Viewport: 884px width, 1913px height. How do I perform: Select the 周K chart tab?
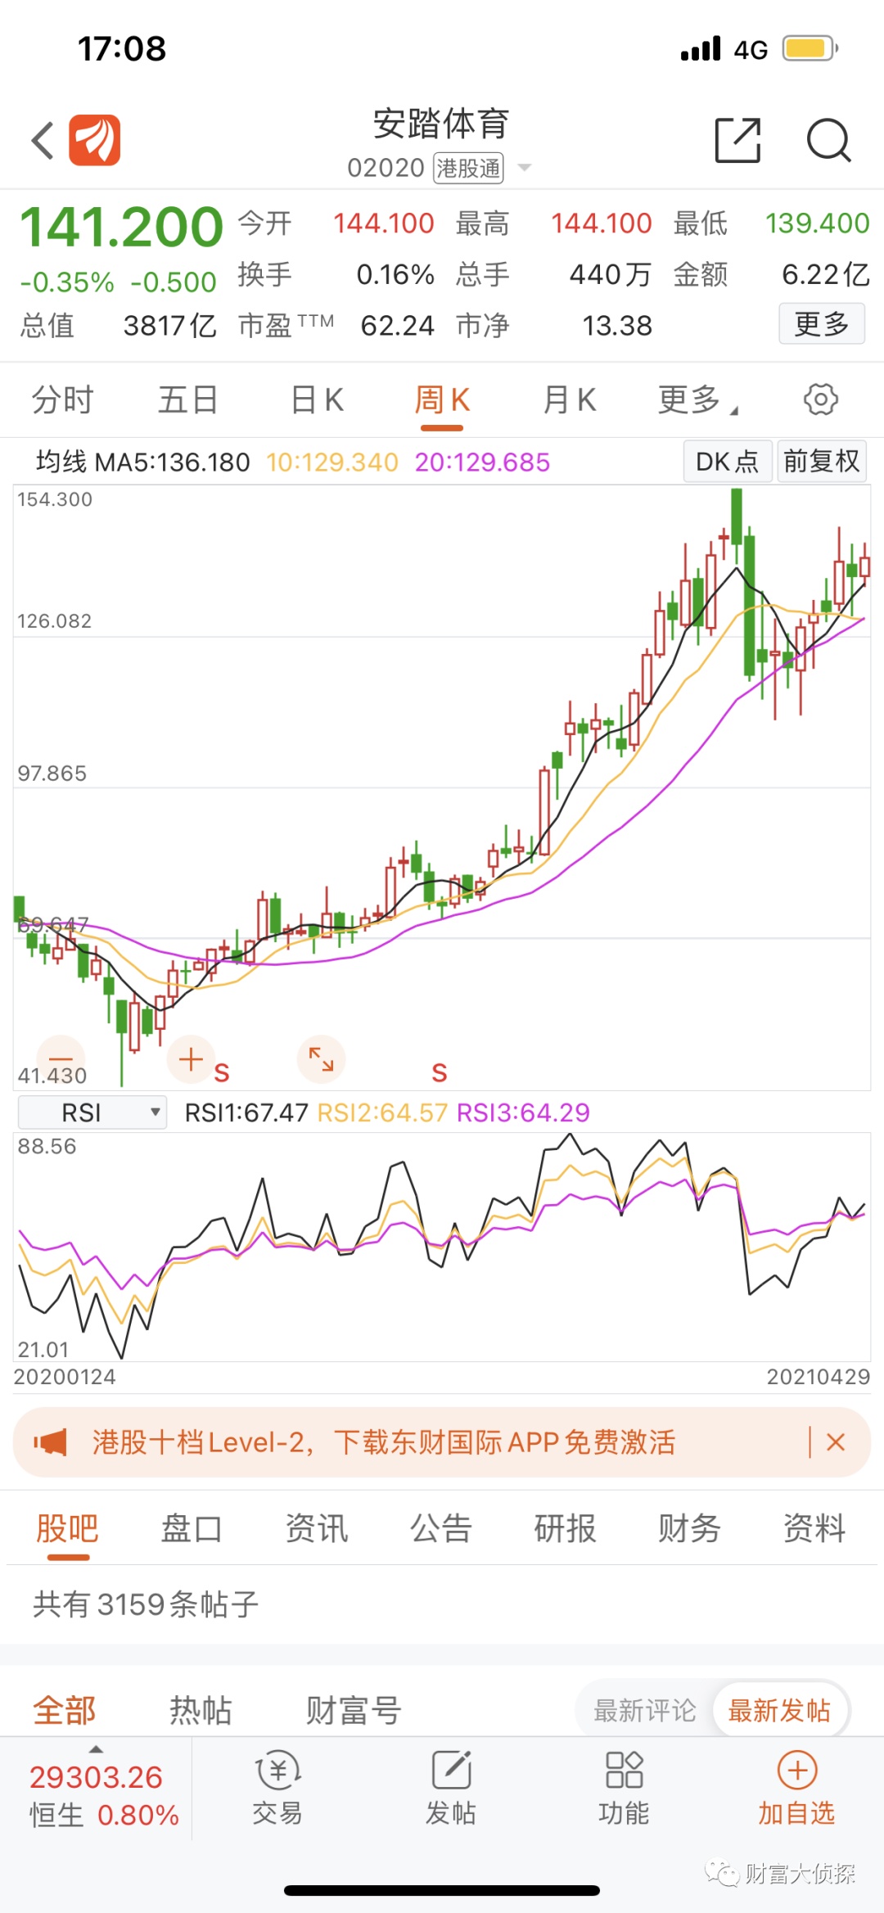(442, 400)
